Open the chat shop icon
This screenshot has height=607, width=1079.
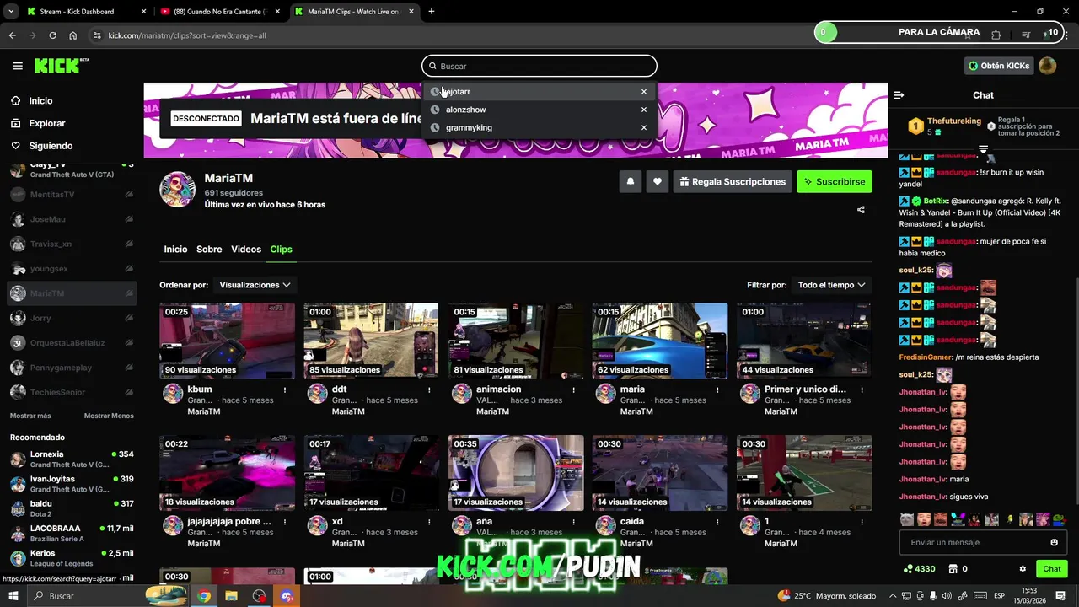click(x=953, y=569)
